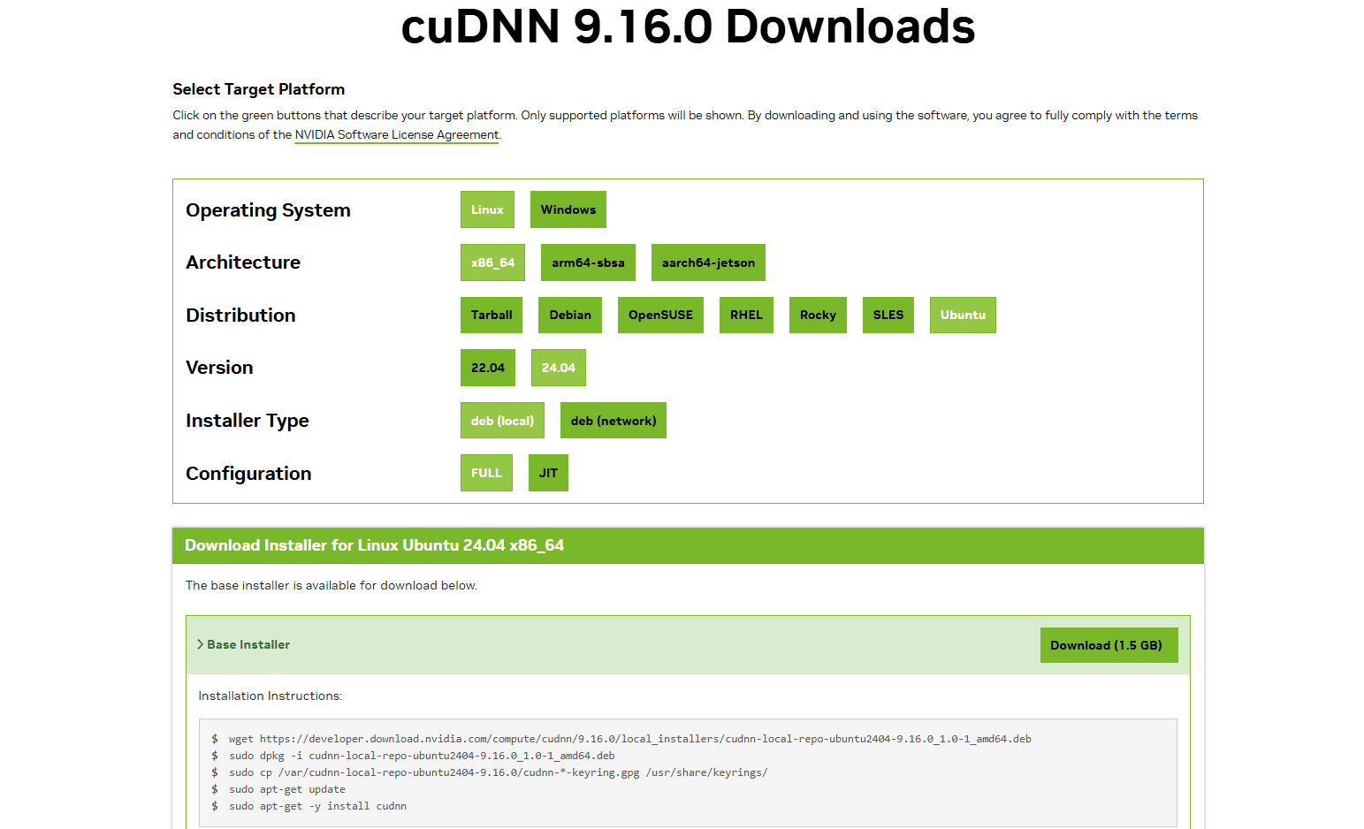This screenshot has height=829, width=1364.
Task: Click the Installer Type row label
Action: click(x=248, y=421)
